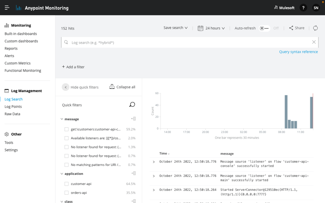Open the Save search dropdown
The width and height of the screenshot is (325, 203).
(x=175, y=28)
